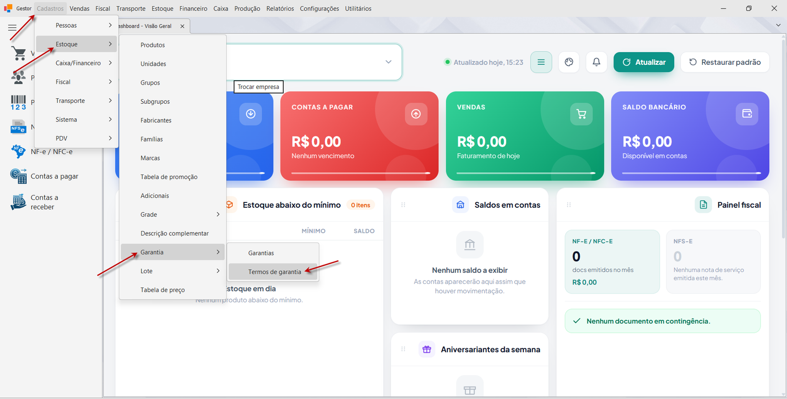Click the Atualizar button
The height and width of the screenshot is (399, 787).
tap(644, 62)
